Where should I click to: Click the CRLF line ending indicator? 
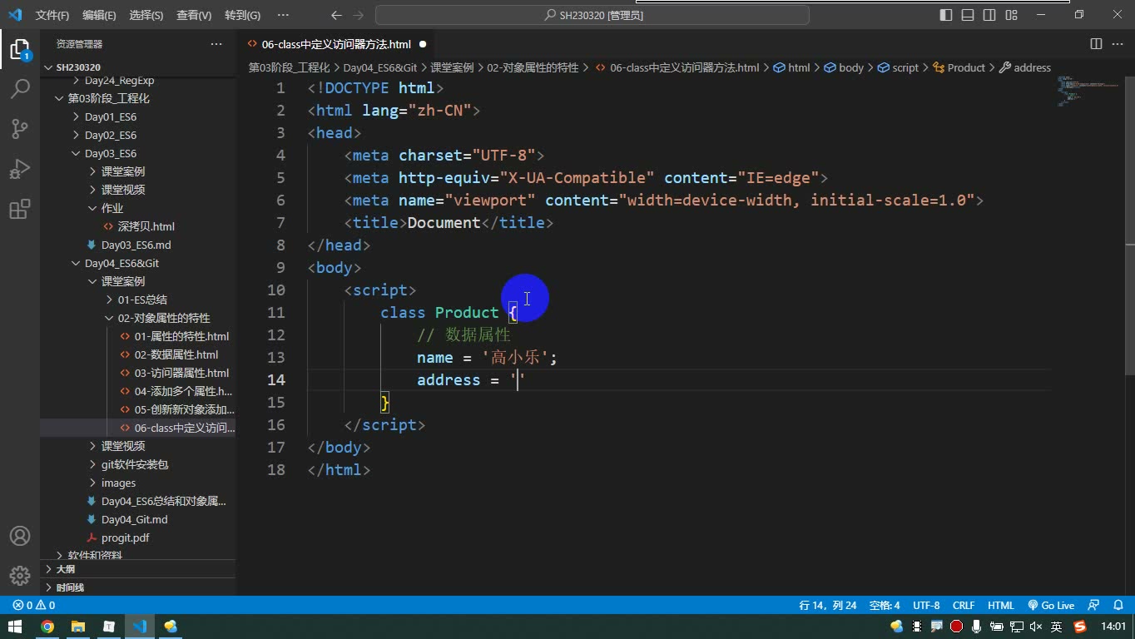[x=964, y=606]
